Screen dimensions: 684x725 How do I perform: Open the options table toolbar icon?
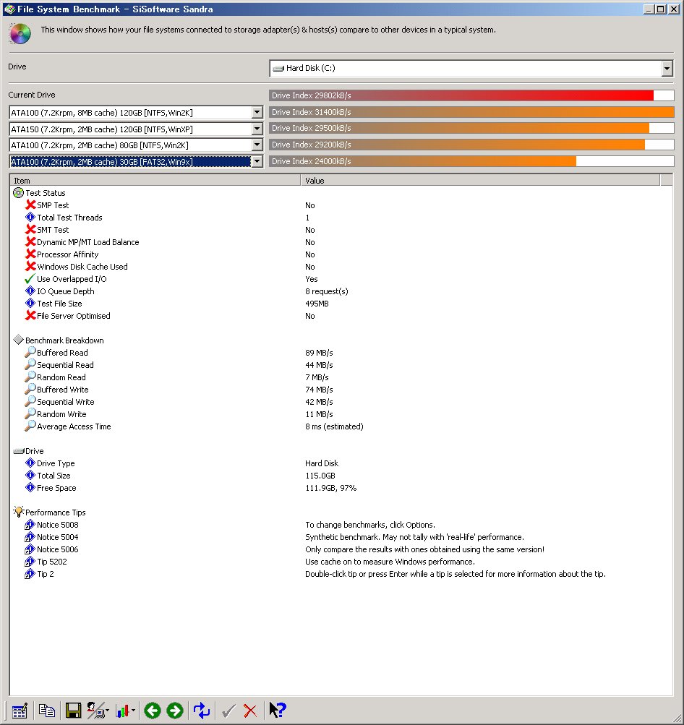(20, 711)
